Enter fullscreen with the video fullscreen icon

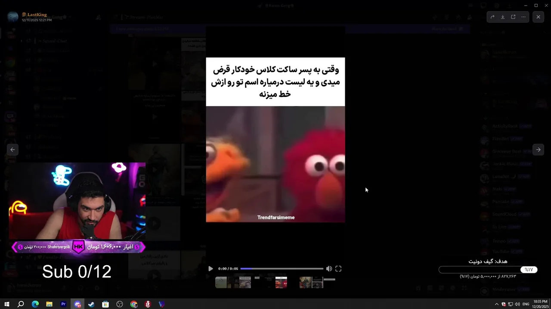coord(338,269)
